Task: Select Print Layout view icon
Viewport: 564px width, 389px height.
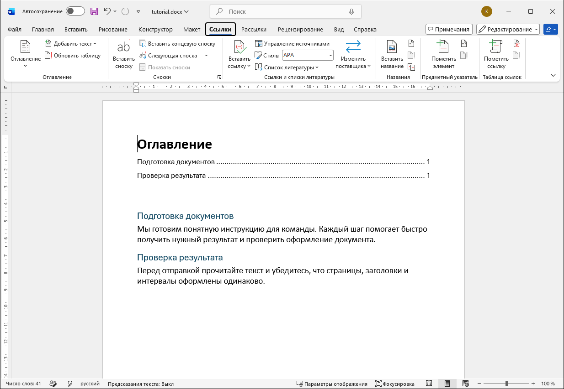Action: (447, 384)
